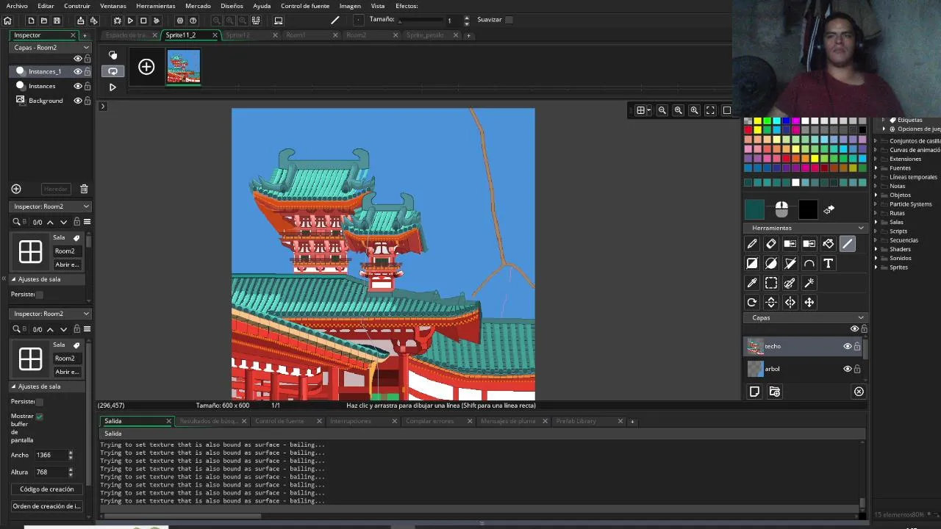Collapse the Herramientas panel
The width and height of the screenshot is (941, 529).
click(861, 228)
